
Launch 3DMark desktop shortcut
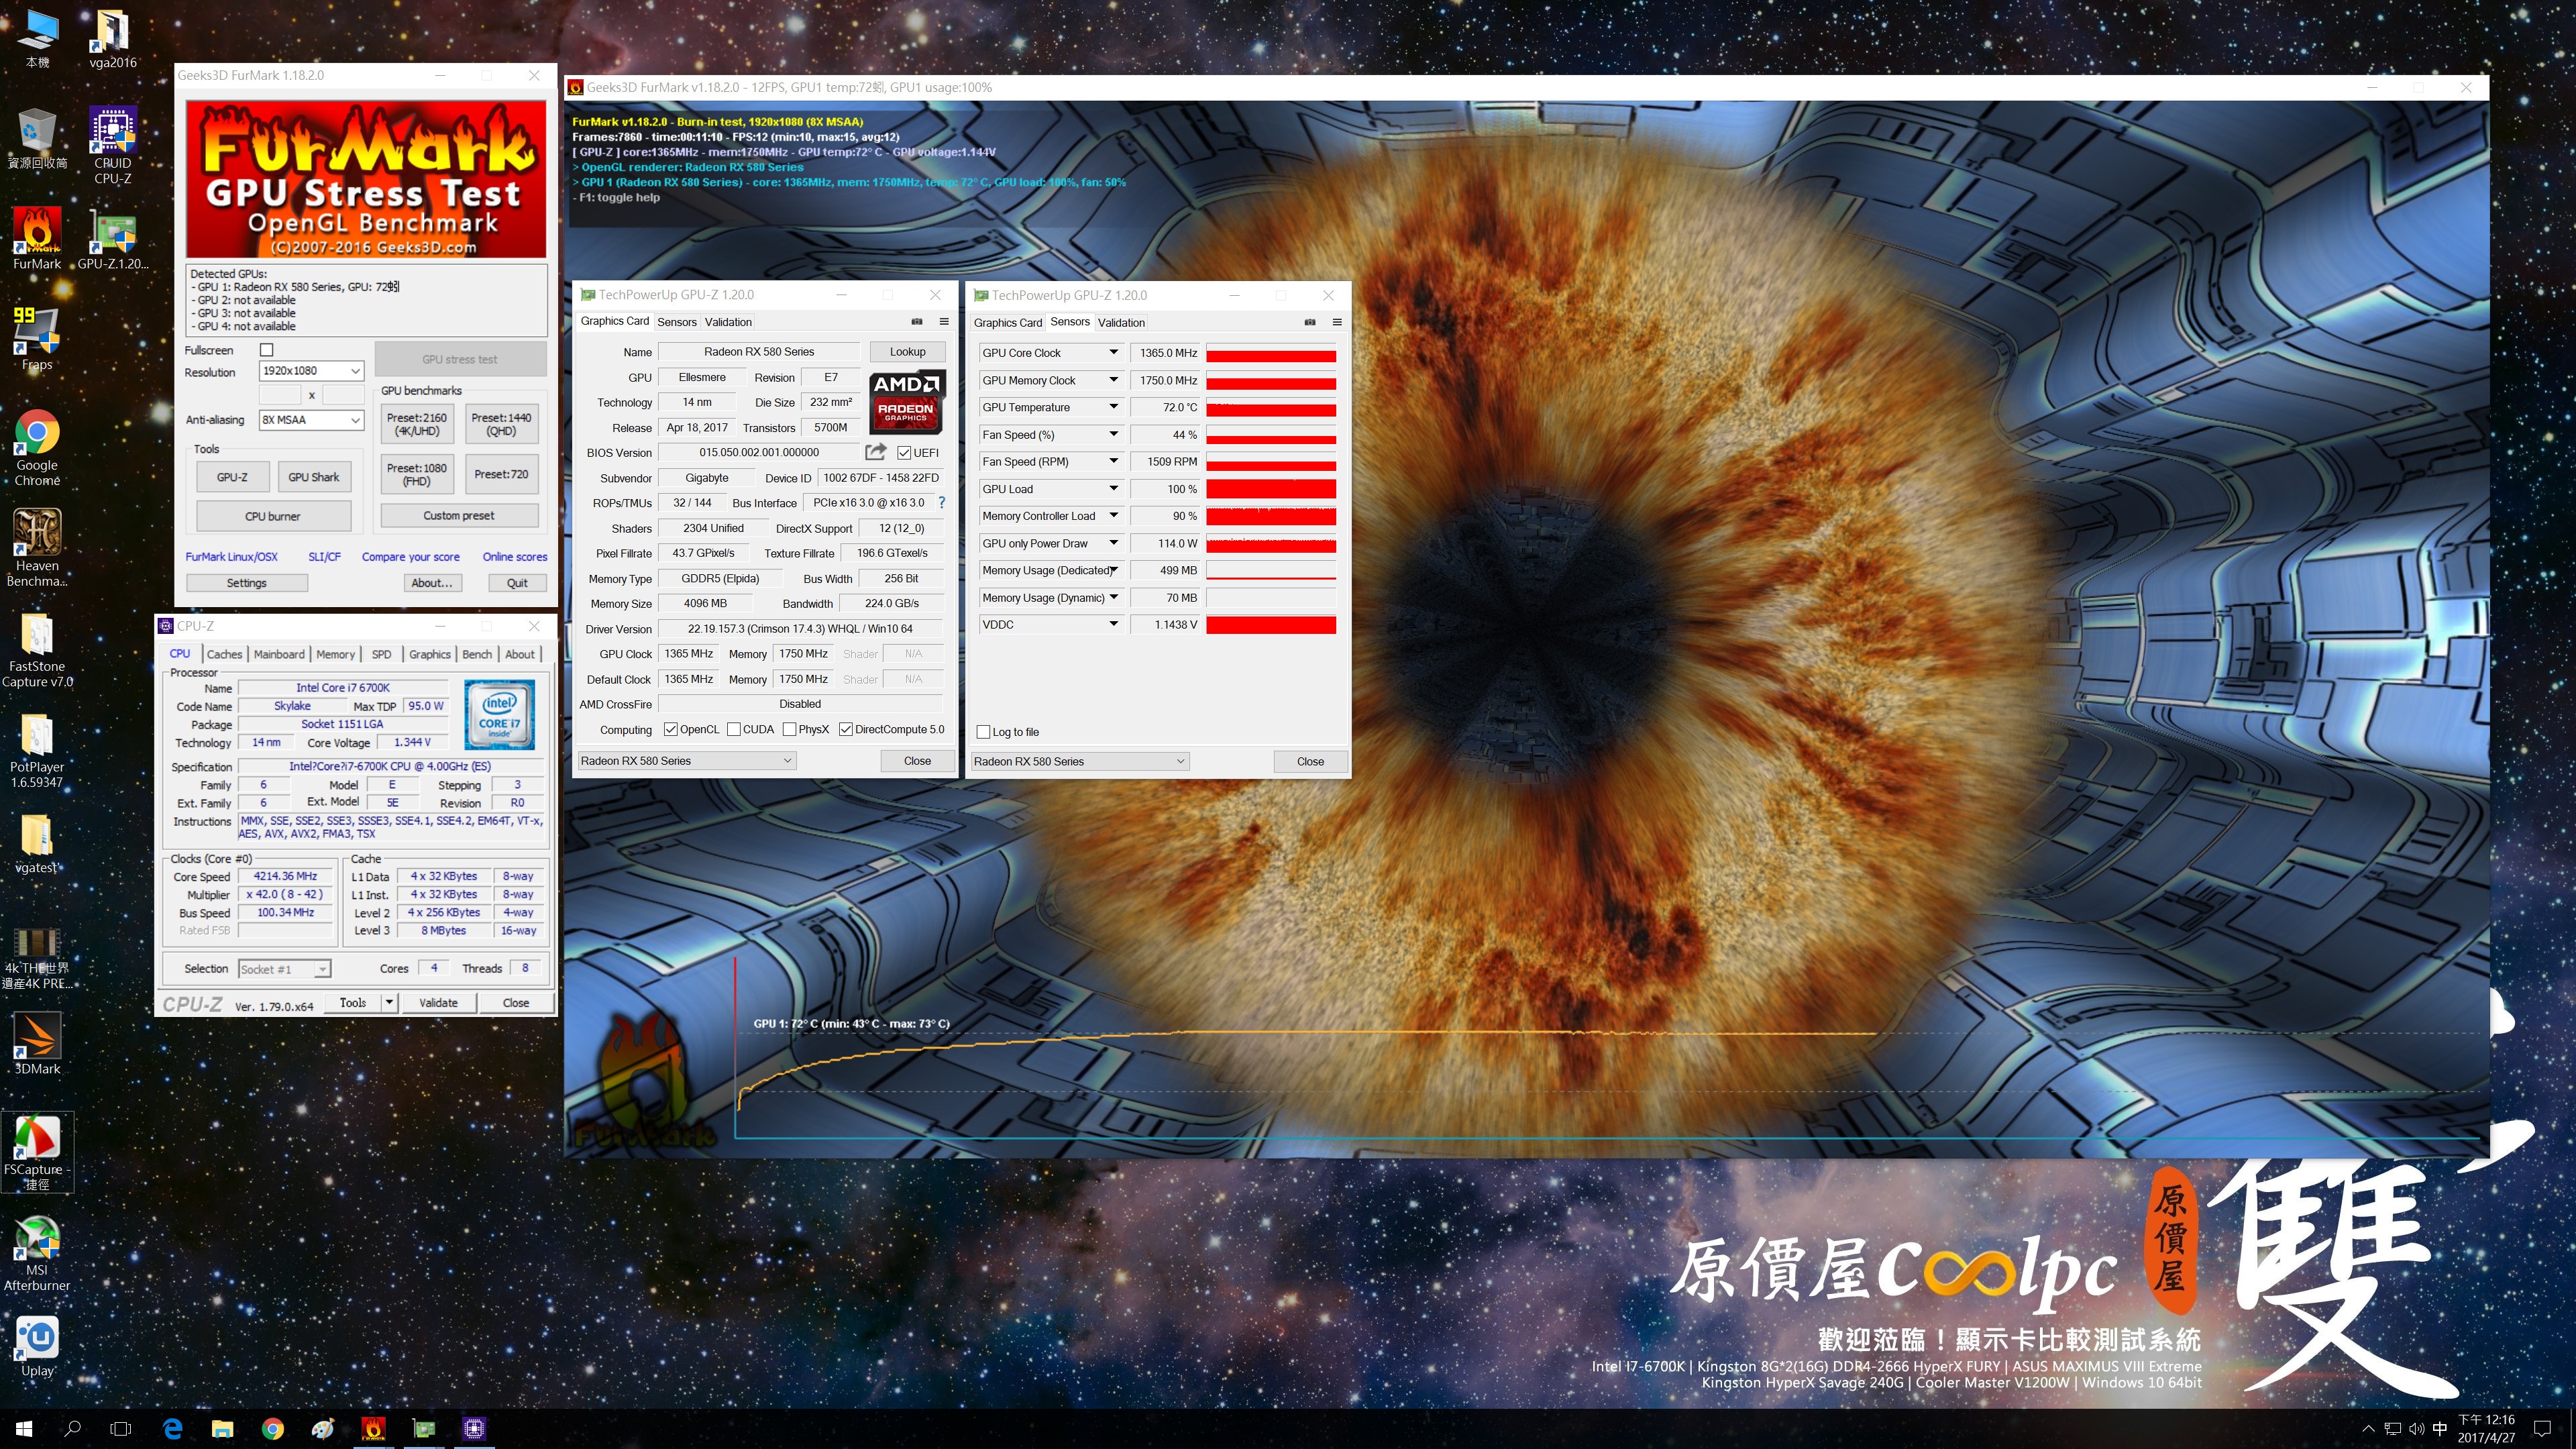pyautogui.click(x=37, y=1044)
